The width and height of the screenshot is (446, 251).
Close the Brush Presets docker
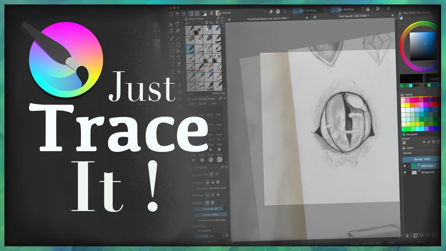[222, 18]
